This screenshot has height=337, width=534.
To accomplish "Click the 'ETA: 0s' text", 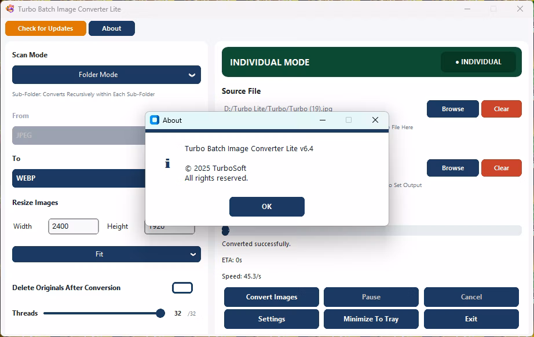I will coord(232,260).
